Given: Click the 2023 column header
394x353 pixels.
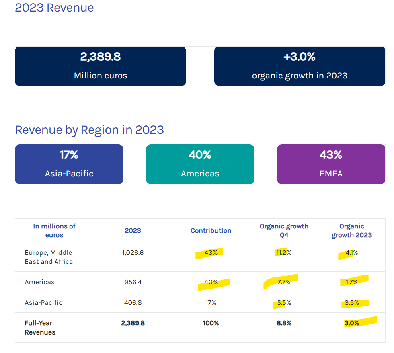Looking at the screenshot, I should (133, 231).
